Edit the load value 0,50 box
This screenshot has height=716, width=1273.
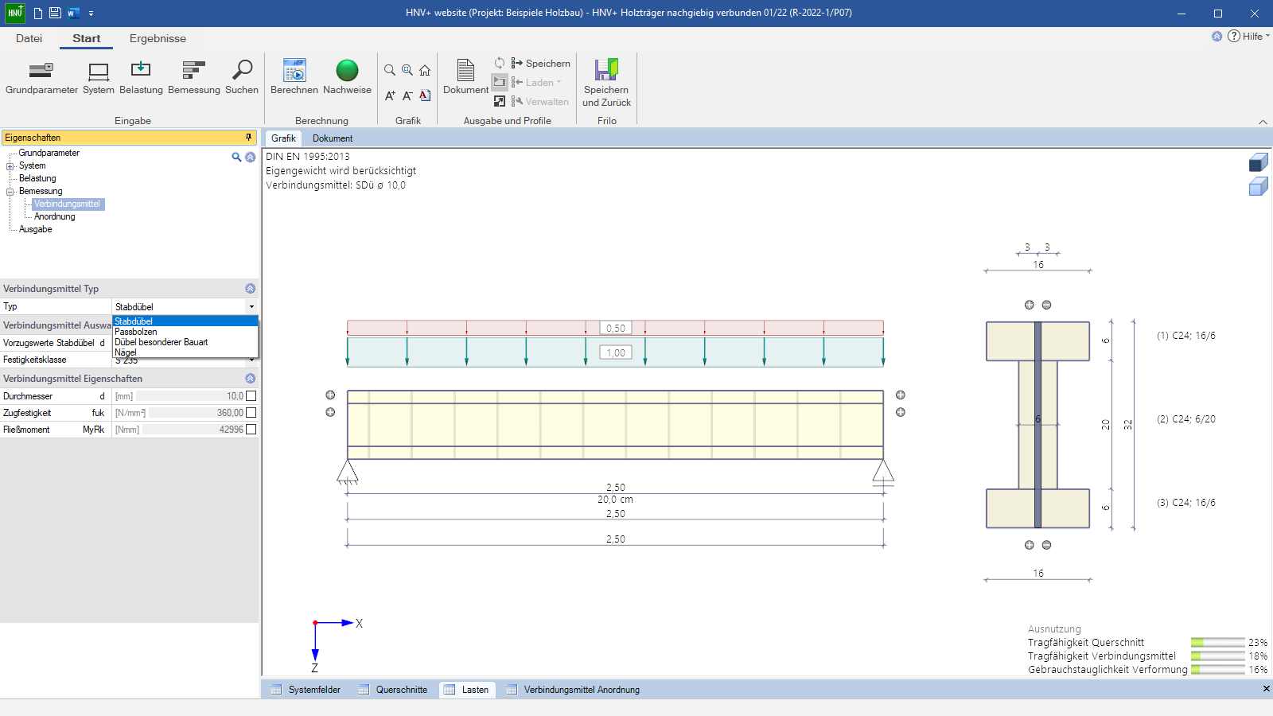coord(616,328)
